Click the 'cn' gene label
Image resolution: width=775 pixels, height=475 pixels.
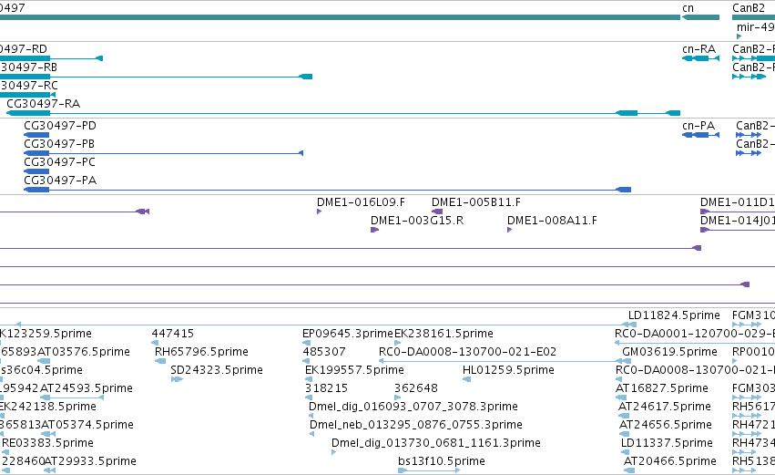tap(688, 8)
